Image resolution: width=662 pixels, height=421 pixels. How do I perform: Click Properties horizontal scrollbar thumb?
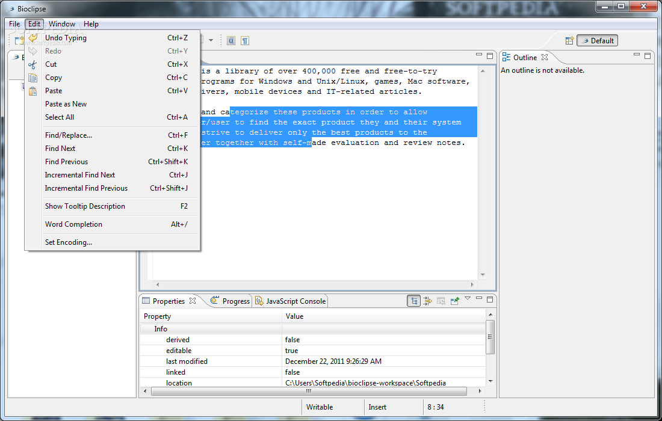(x=309, y=391)
